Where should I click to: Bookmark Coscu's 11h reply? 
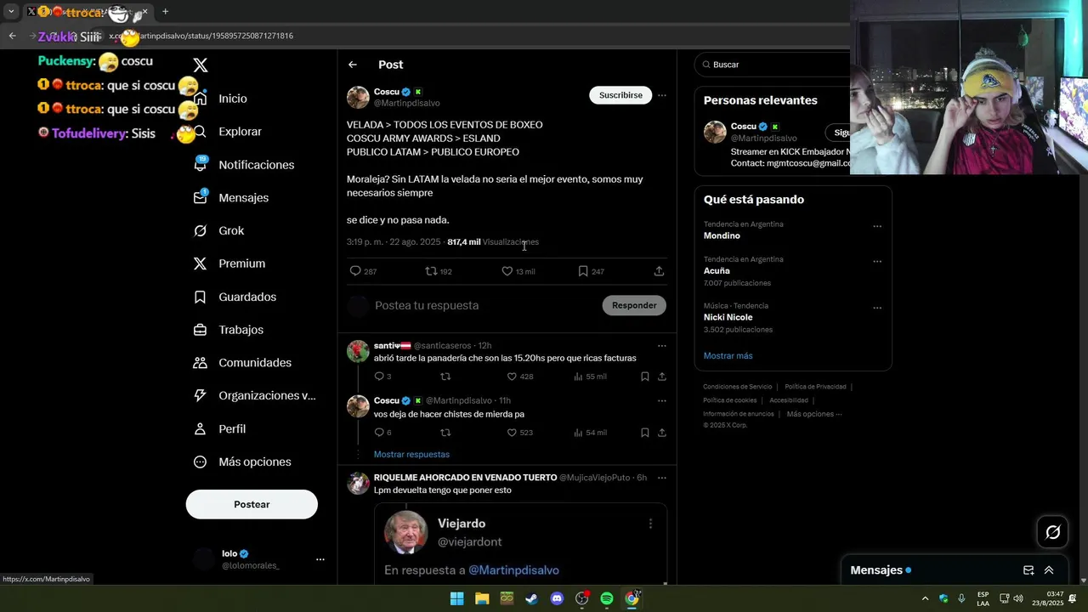coord(645,433)
